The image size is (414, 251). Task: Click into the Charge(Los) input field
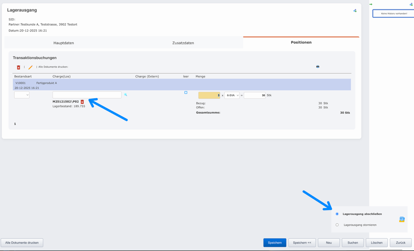pos(87,95)
